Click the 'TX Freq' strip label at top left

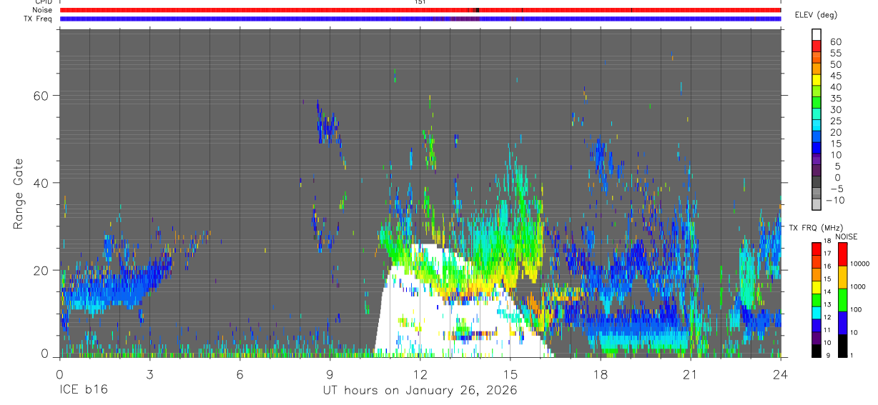[38, 19]
